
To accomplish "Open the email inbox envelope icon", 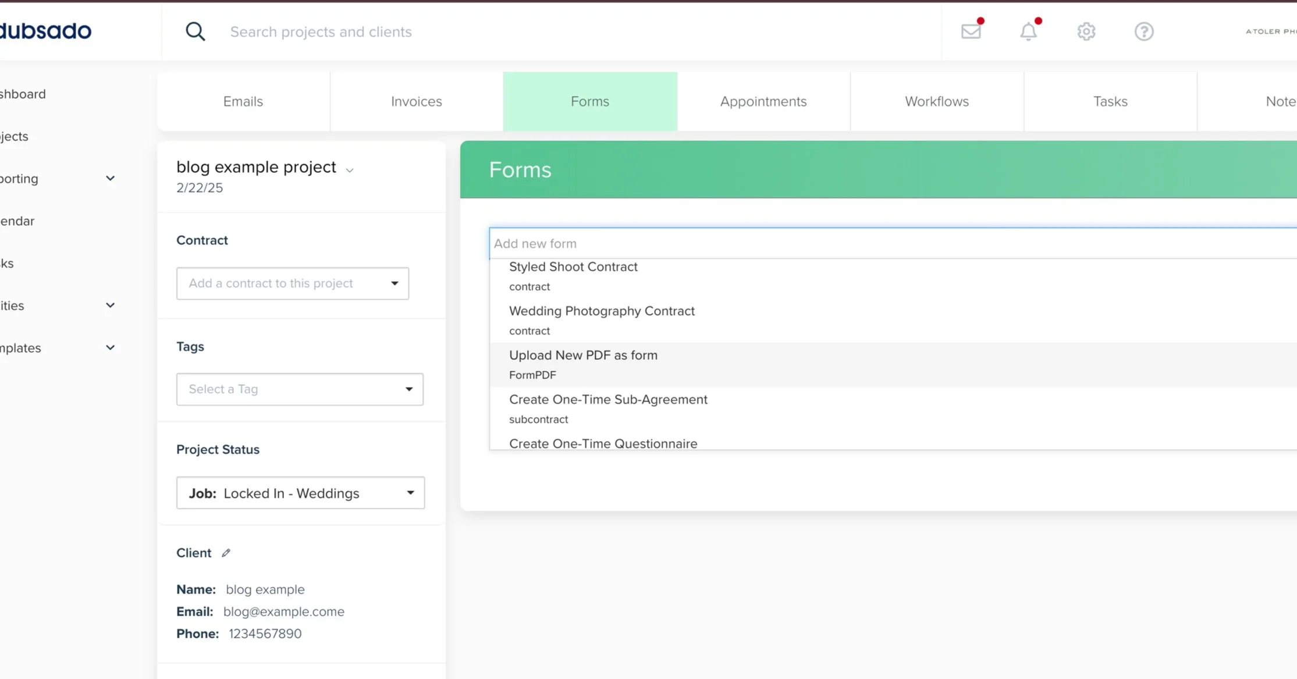I will (x=971, y=31).
